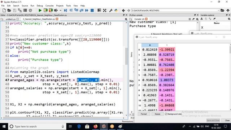Screen dimensions: 231x130
Task: Stop debugging with the blue square icon
Action: click(x=92, y=10)
